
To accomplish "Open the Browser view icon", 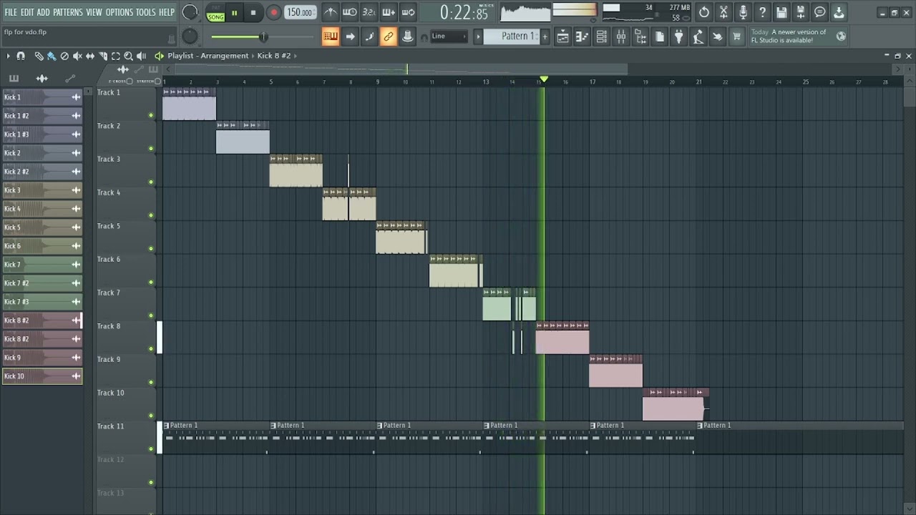I will coord(640,37).
